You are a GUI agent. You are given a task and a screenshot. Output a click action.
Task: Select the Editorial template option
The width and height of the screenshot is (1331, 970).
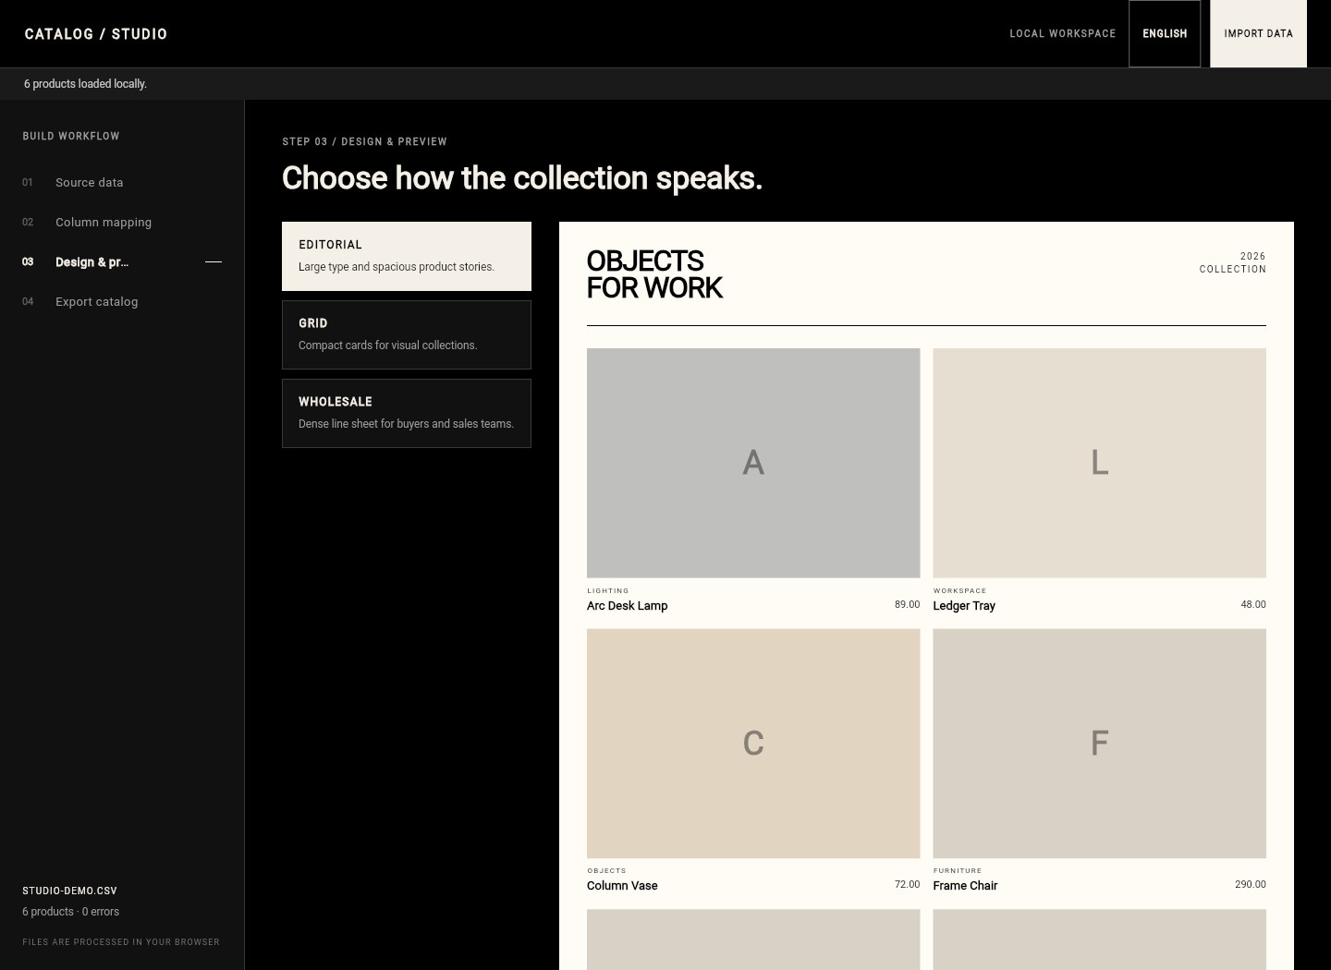click(x=407, y=256)
